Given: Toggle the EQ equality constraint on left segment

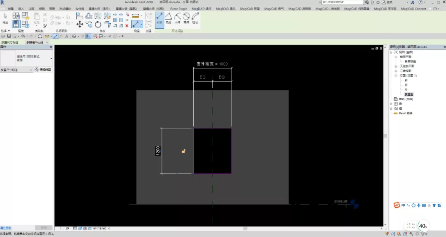Looking at the screenshot, I should 202,77.
